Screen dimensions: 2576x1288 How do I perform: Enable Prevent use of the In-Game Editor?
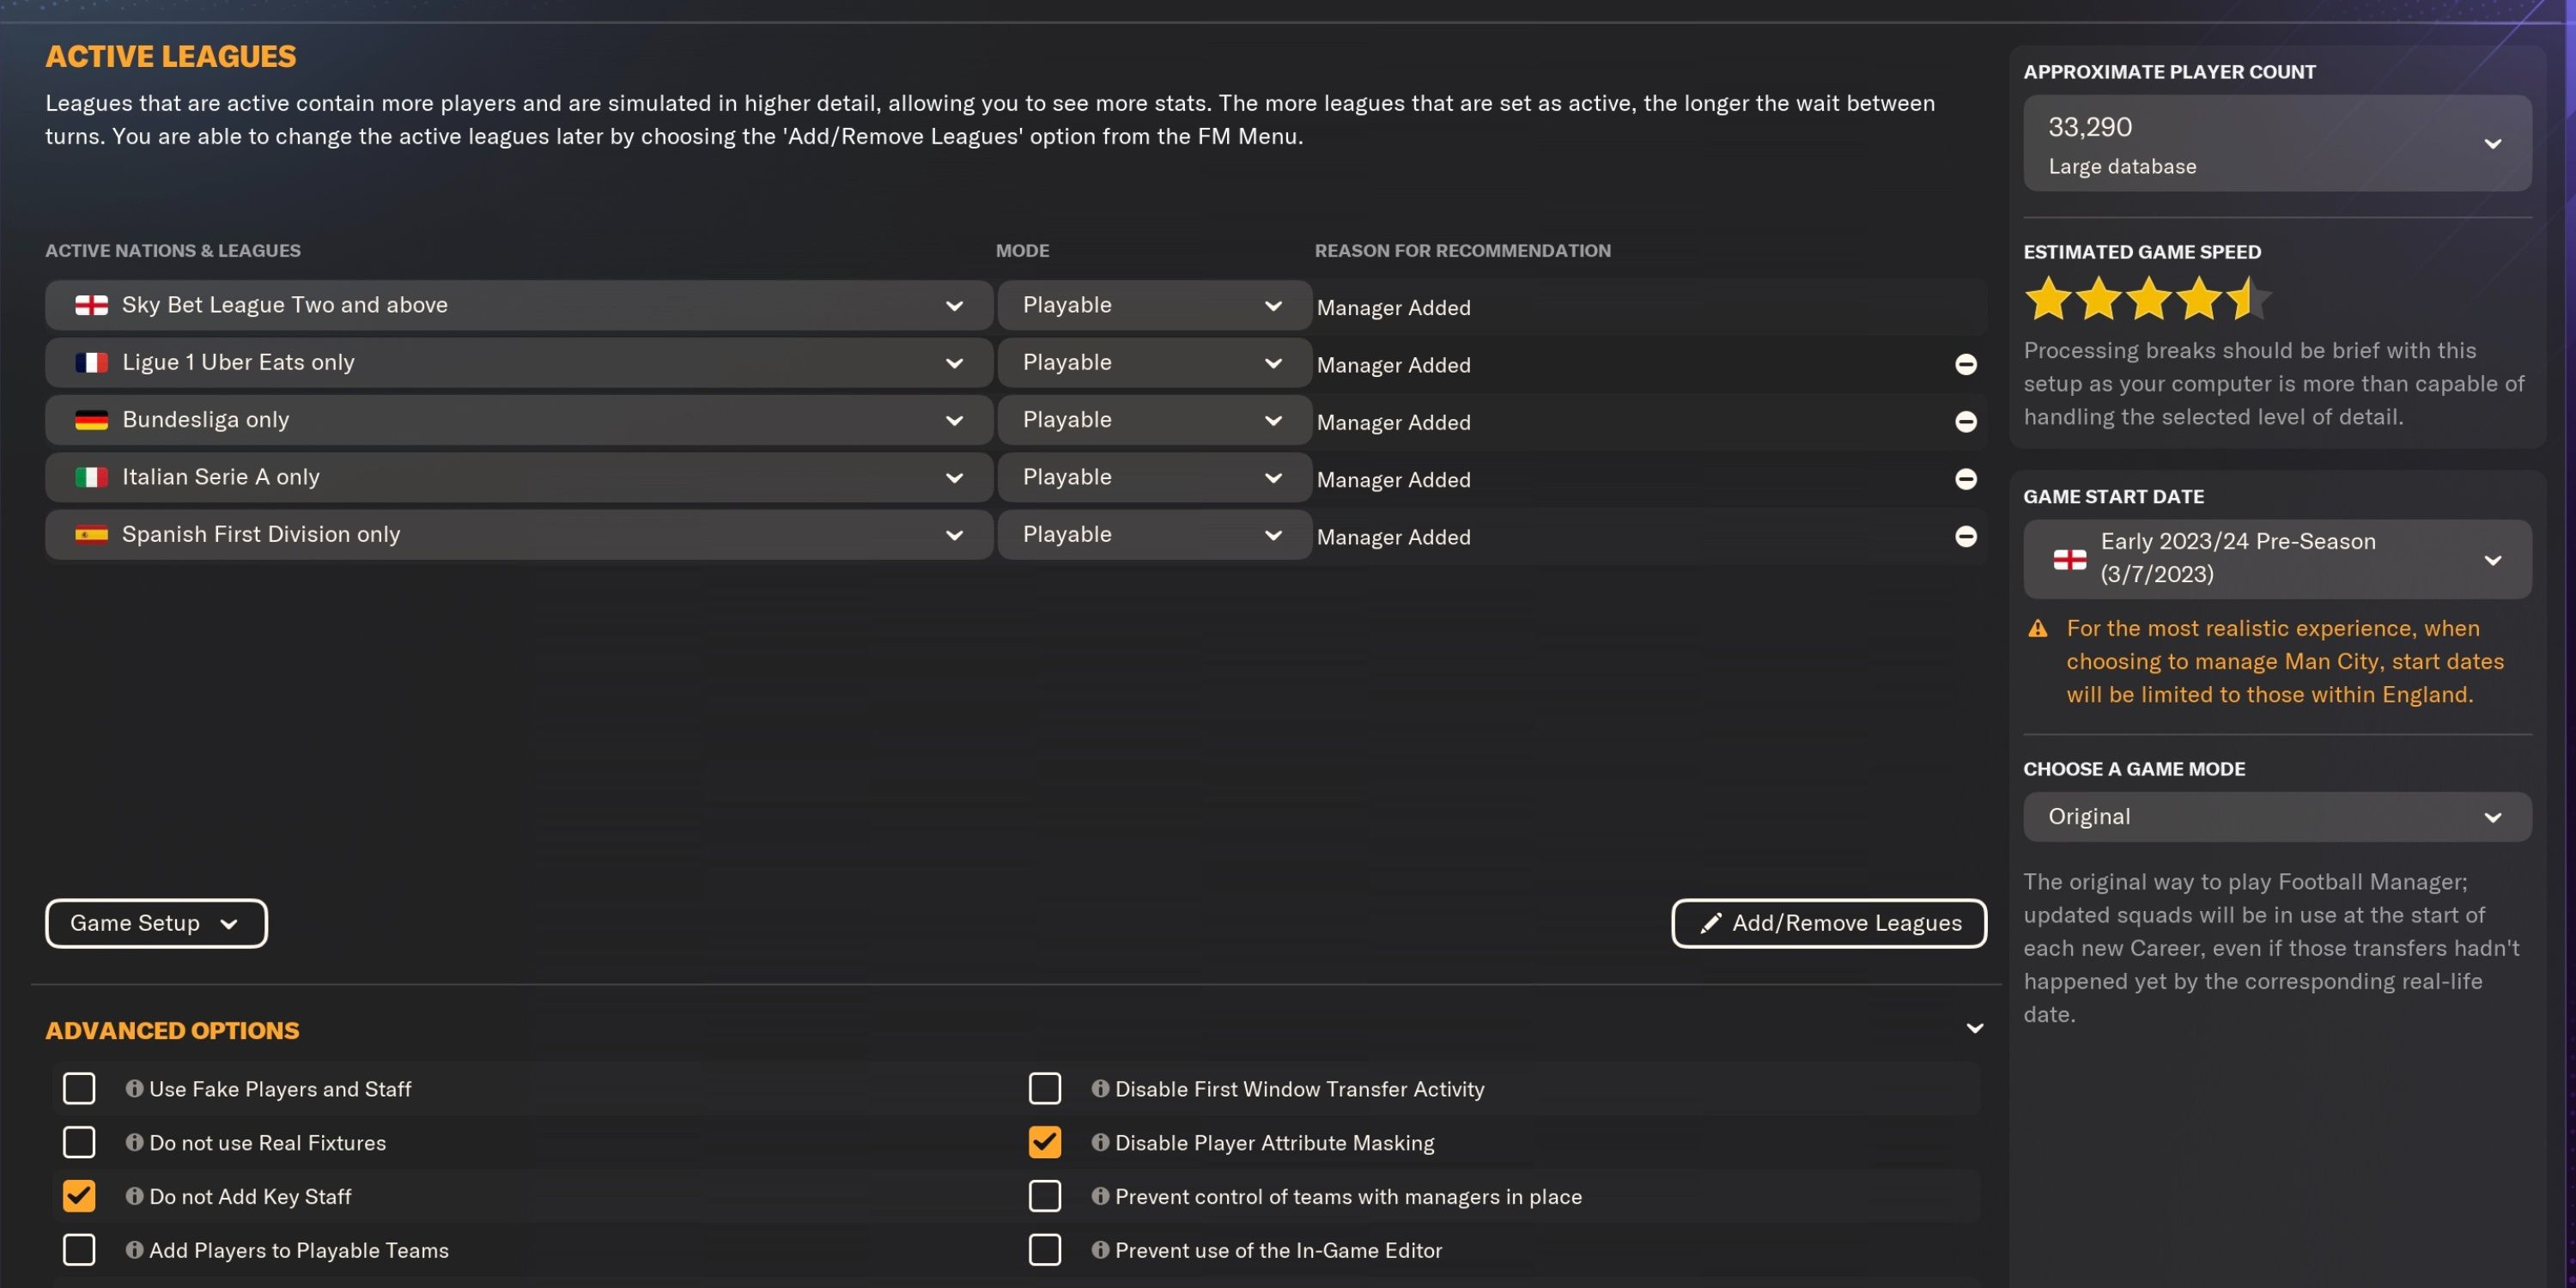point(1045,1249)
